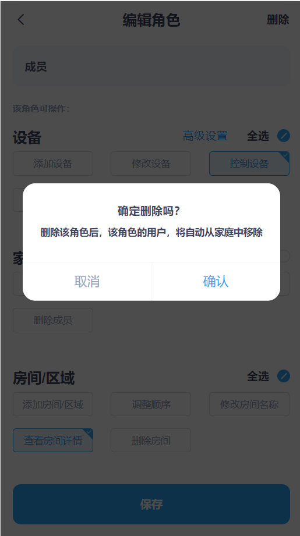300x536 pixels.
Task: Select the 全选 label beside 房间/区域
Action: [258, 376]
